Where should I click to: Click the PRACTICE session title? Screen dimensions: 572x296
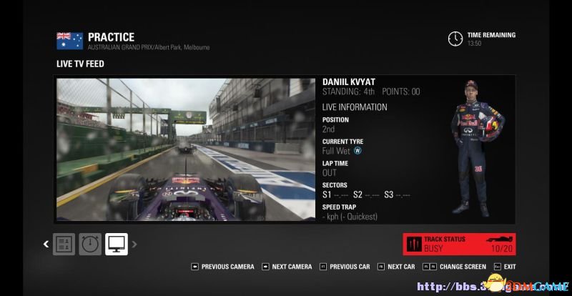(111, 37)
